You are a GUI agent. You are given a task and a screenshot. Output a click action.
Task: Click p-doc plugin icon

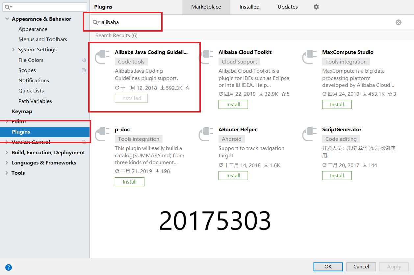coord(102,135)
